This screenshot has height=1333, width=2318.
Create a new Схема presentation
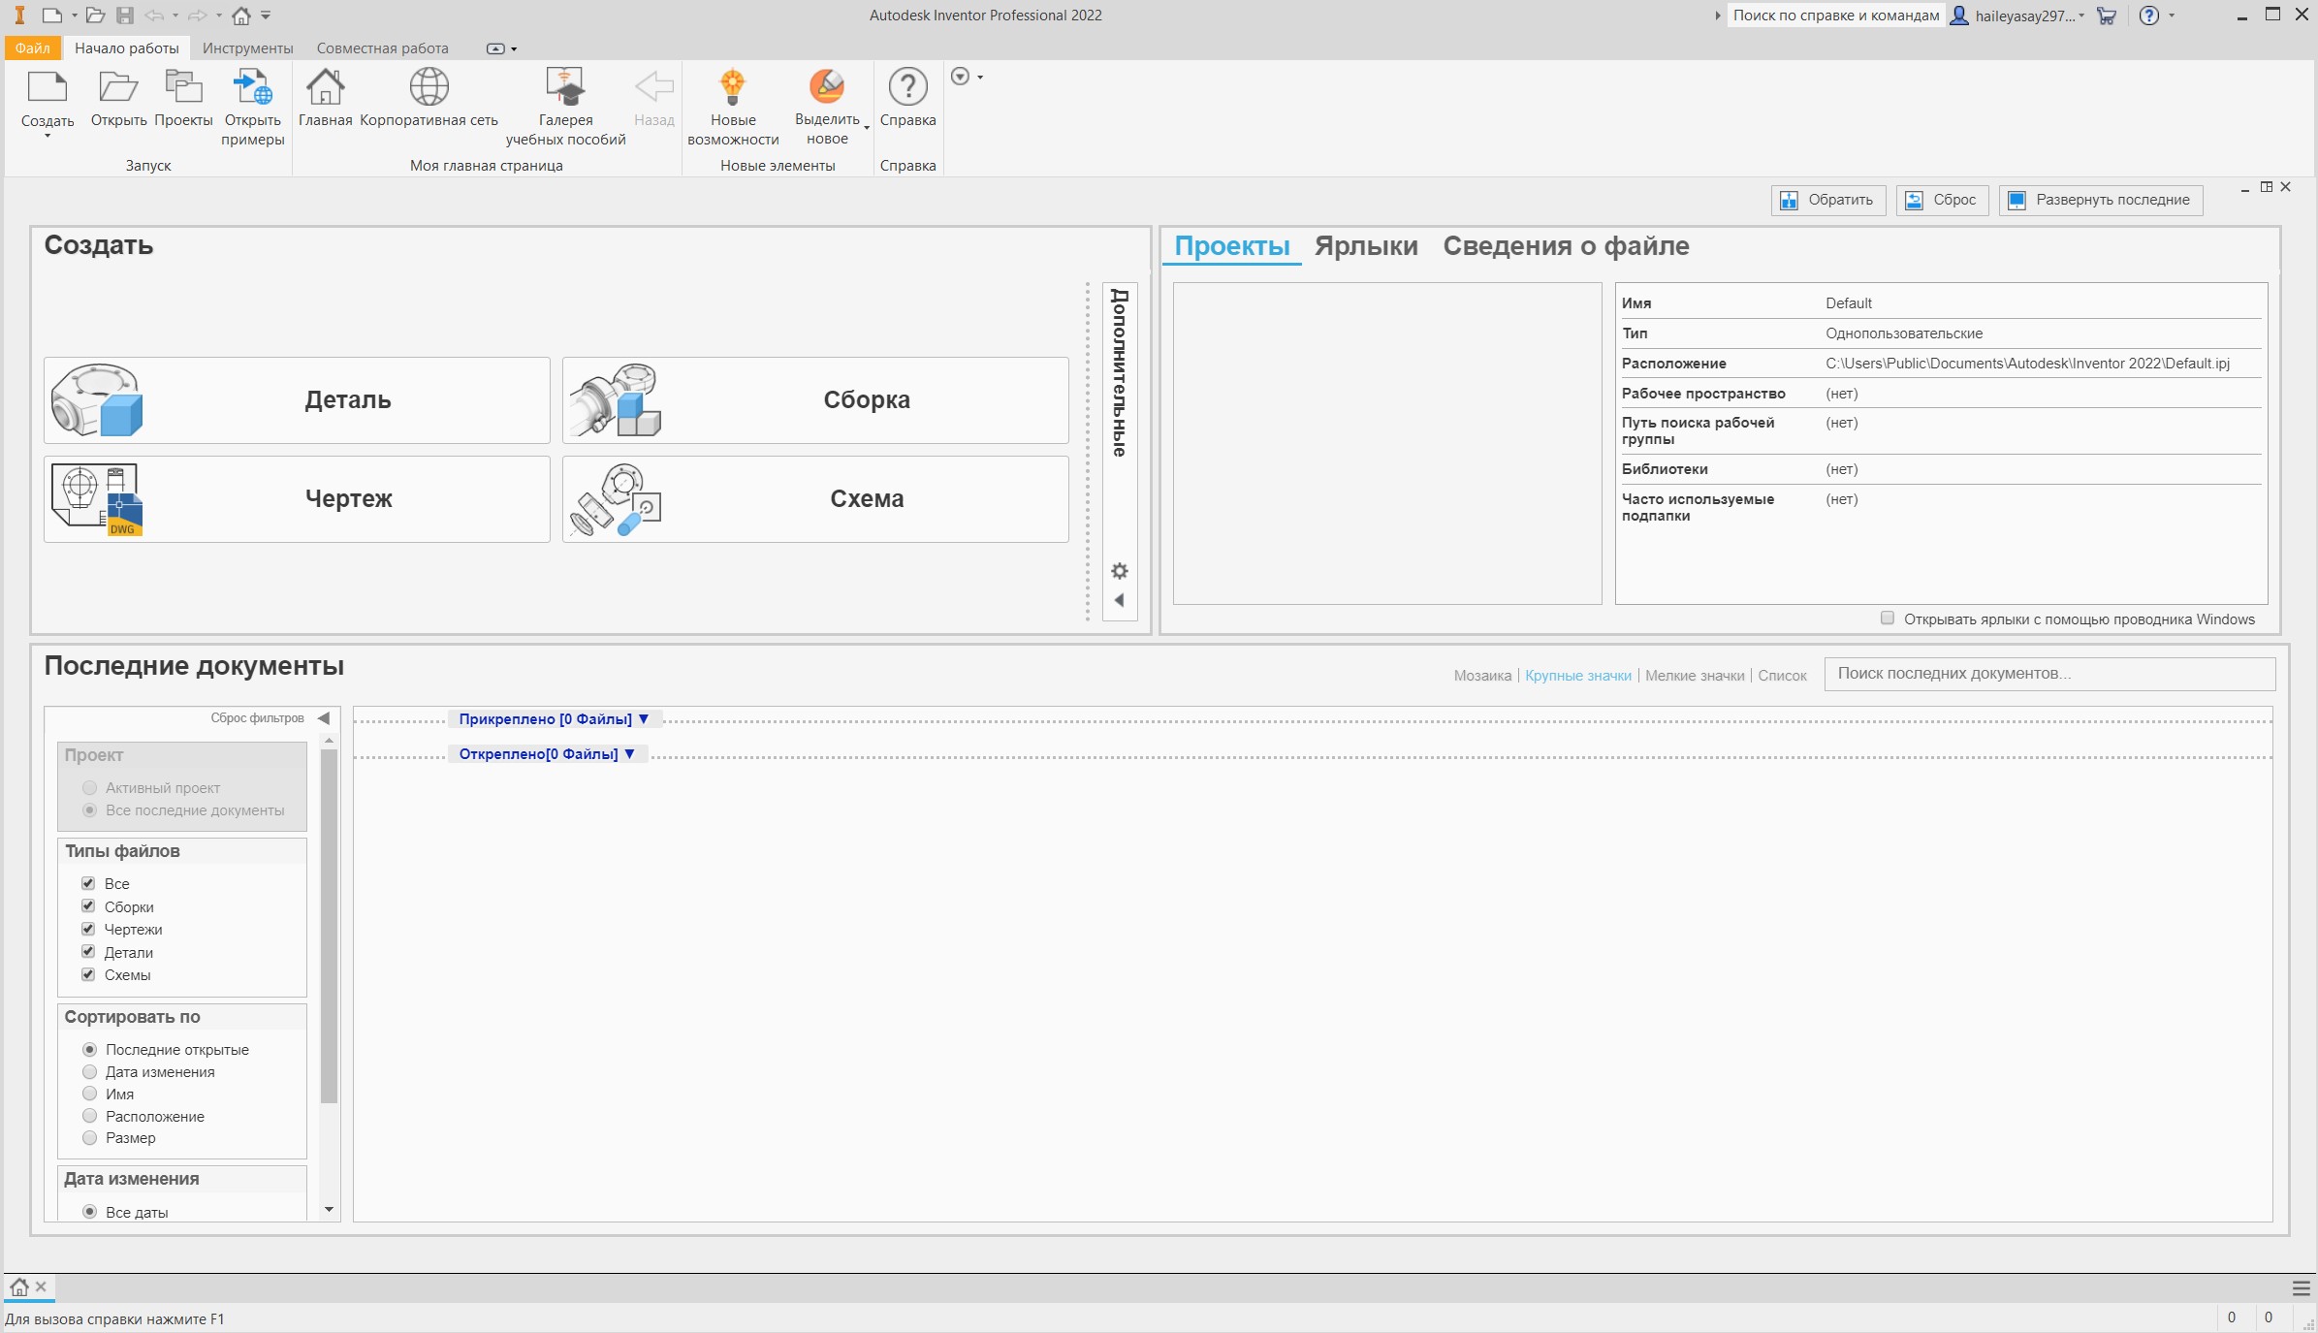[815, 499]
